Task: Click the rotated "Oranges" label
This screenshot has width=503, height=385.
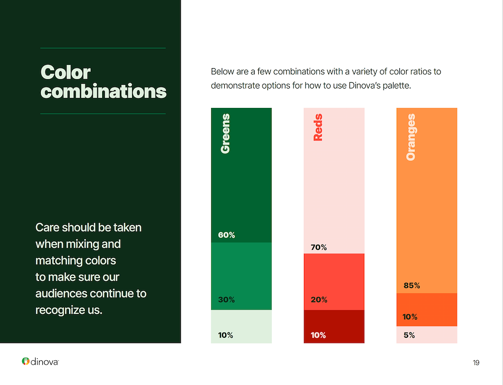Action: coord(411,137)
